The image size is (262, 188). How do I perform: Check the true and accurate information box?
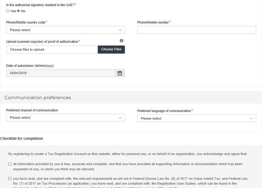[10, 164]
